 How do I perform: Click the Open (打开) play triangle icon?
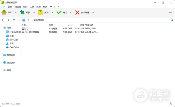point(4,70)
